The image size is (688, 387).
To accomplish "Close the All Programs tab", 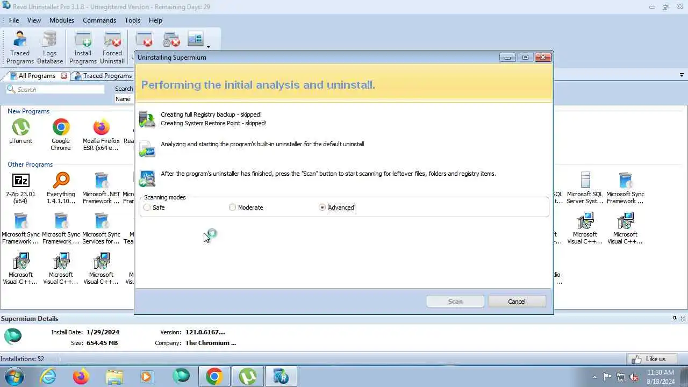I will 64,76.
